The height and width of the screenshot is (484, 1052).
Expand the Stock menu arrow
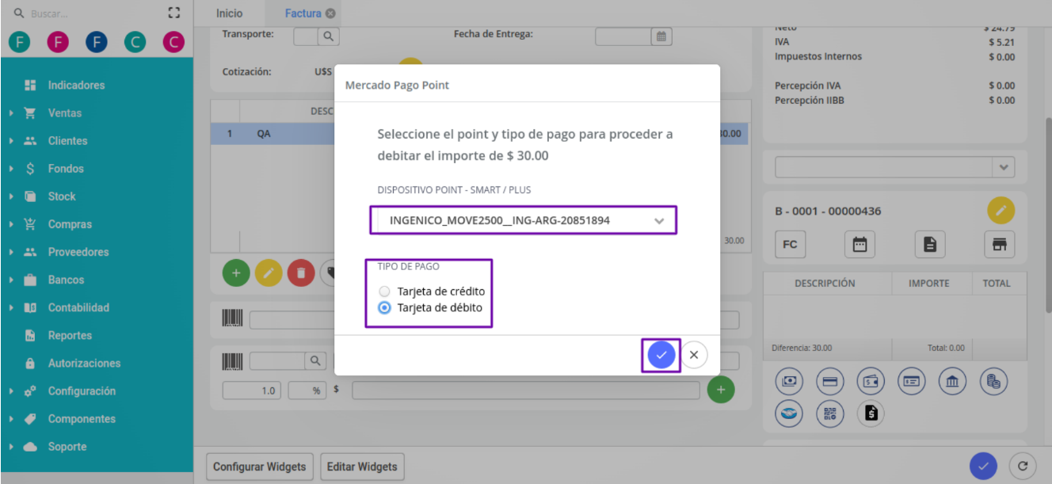[x=12, y=196]
